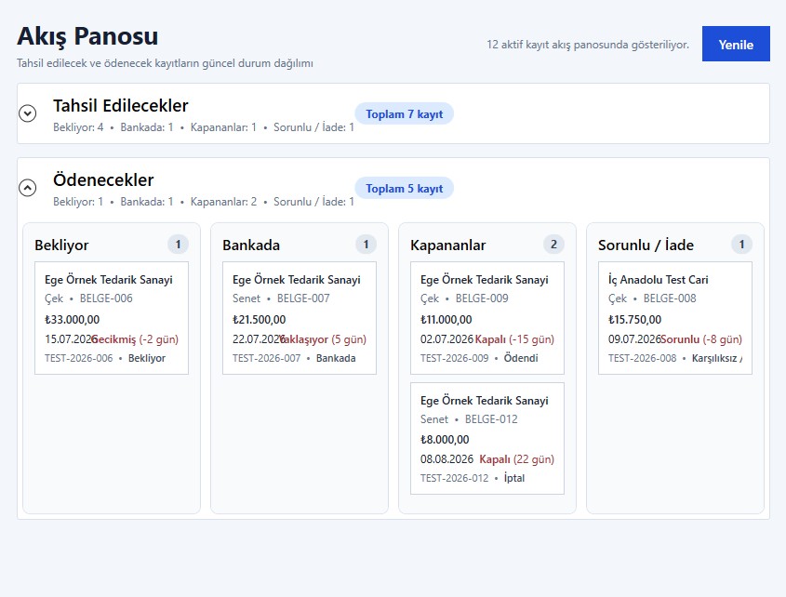Click the Yaklaşıyor (5 gün) status label

pos(324,339)
